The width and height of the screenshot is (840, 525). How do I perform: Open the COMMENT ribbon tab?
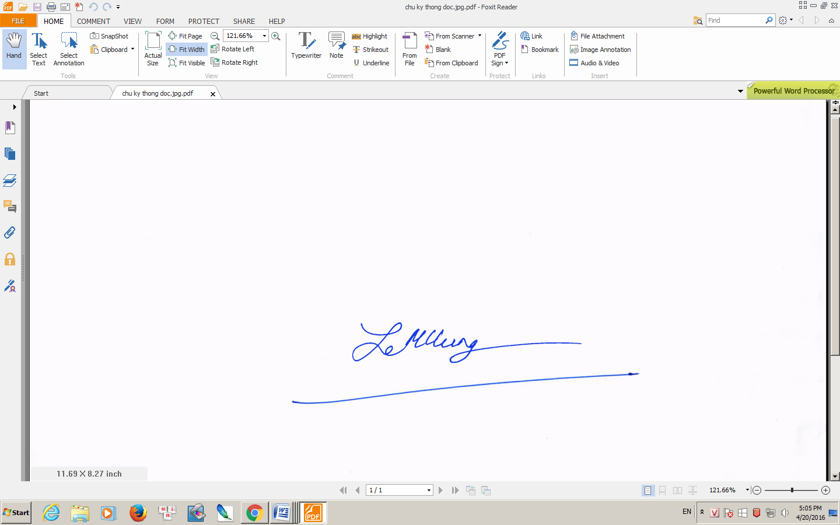(x=93, y=21)
